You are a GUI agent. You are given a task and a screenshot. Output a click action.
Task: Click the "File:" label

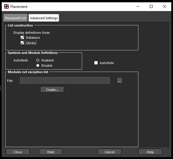coord(10,81)
